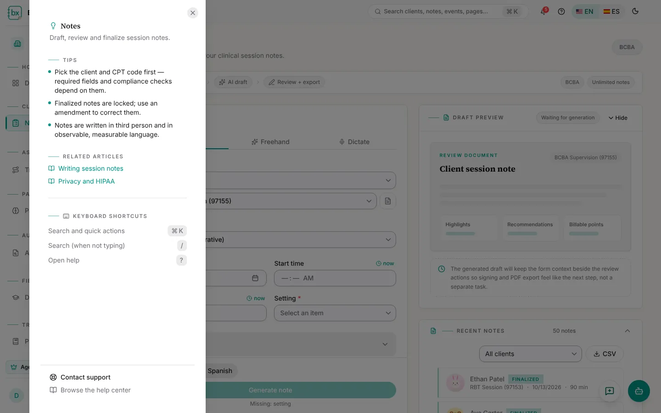Hide the draft preview panel
The image size is (661, 413).
click(618, 118)
